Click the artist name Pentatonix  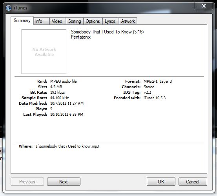[81, 37]
